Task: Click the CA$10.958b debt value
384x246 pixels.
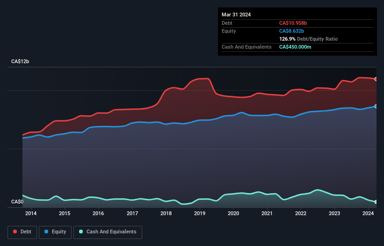Action: click(293, 23)
